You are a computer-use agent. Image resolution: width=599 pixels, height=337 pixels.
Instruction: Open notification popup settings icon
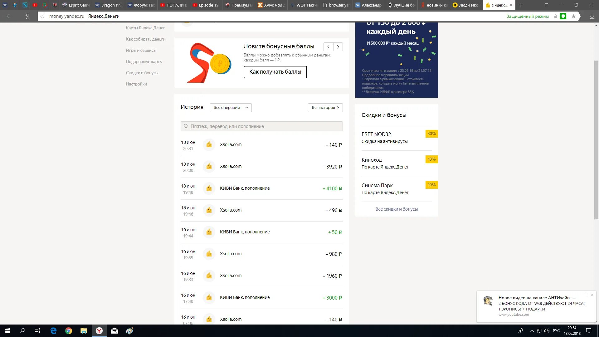tap(586, 295)
